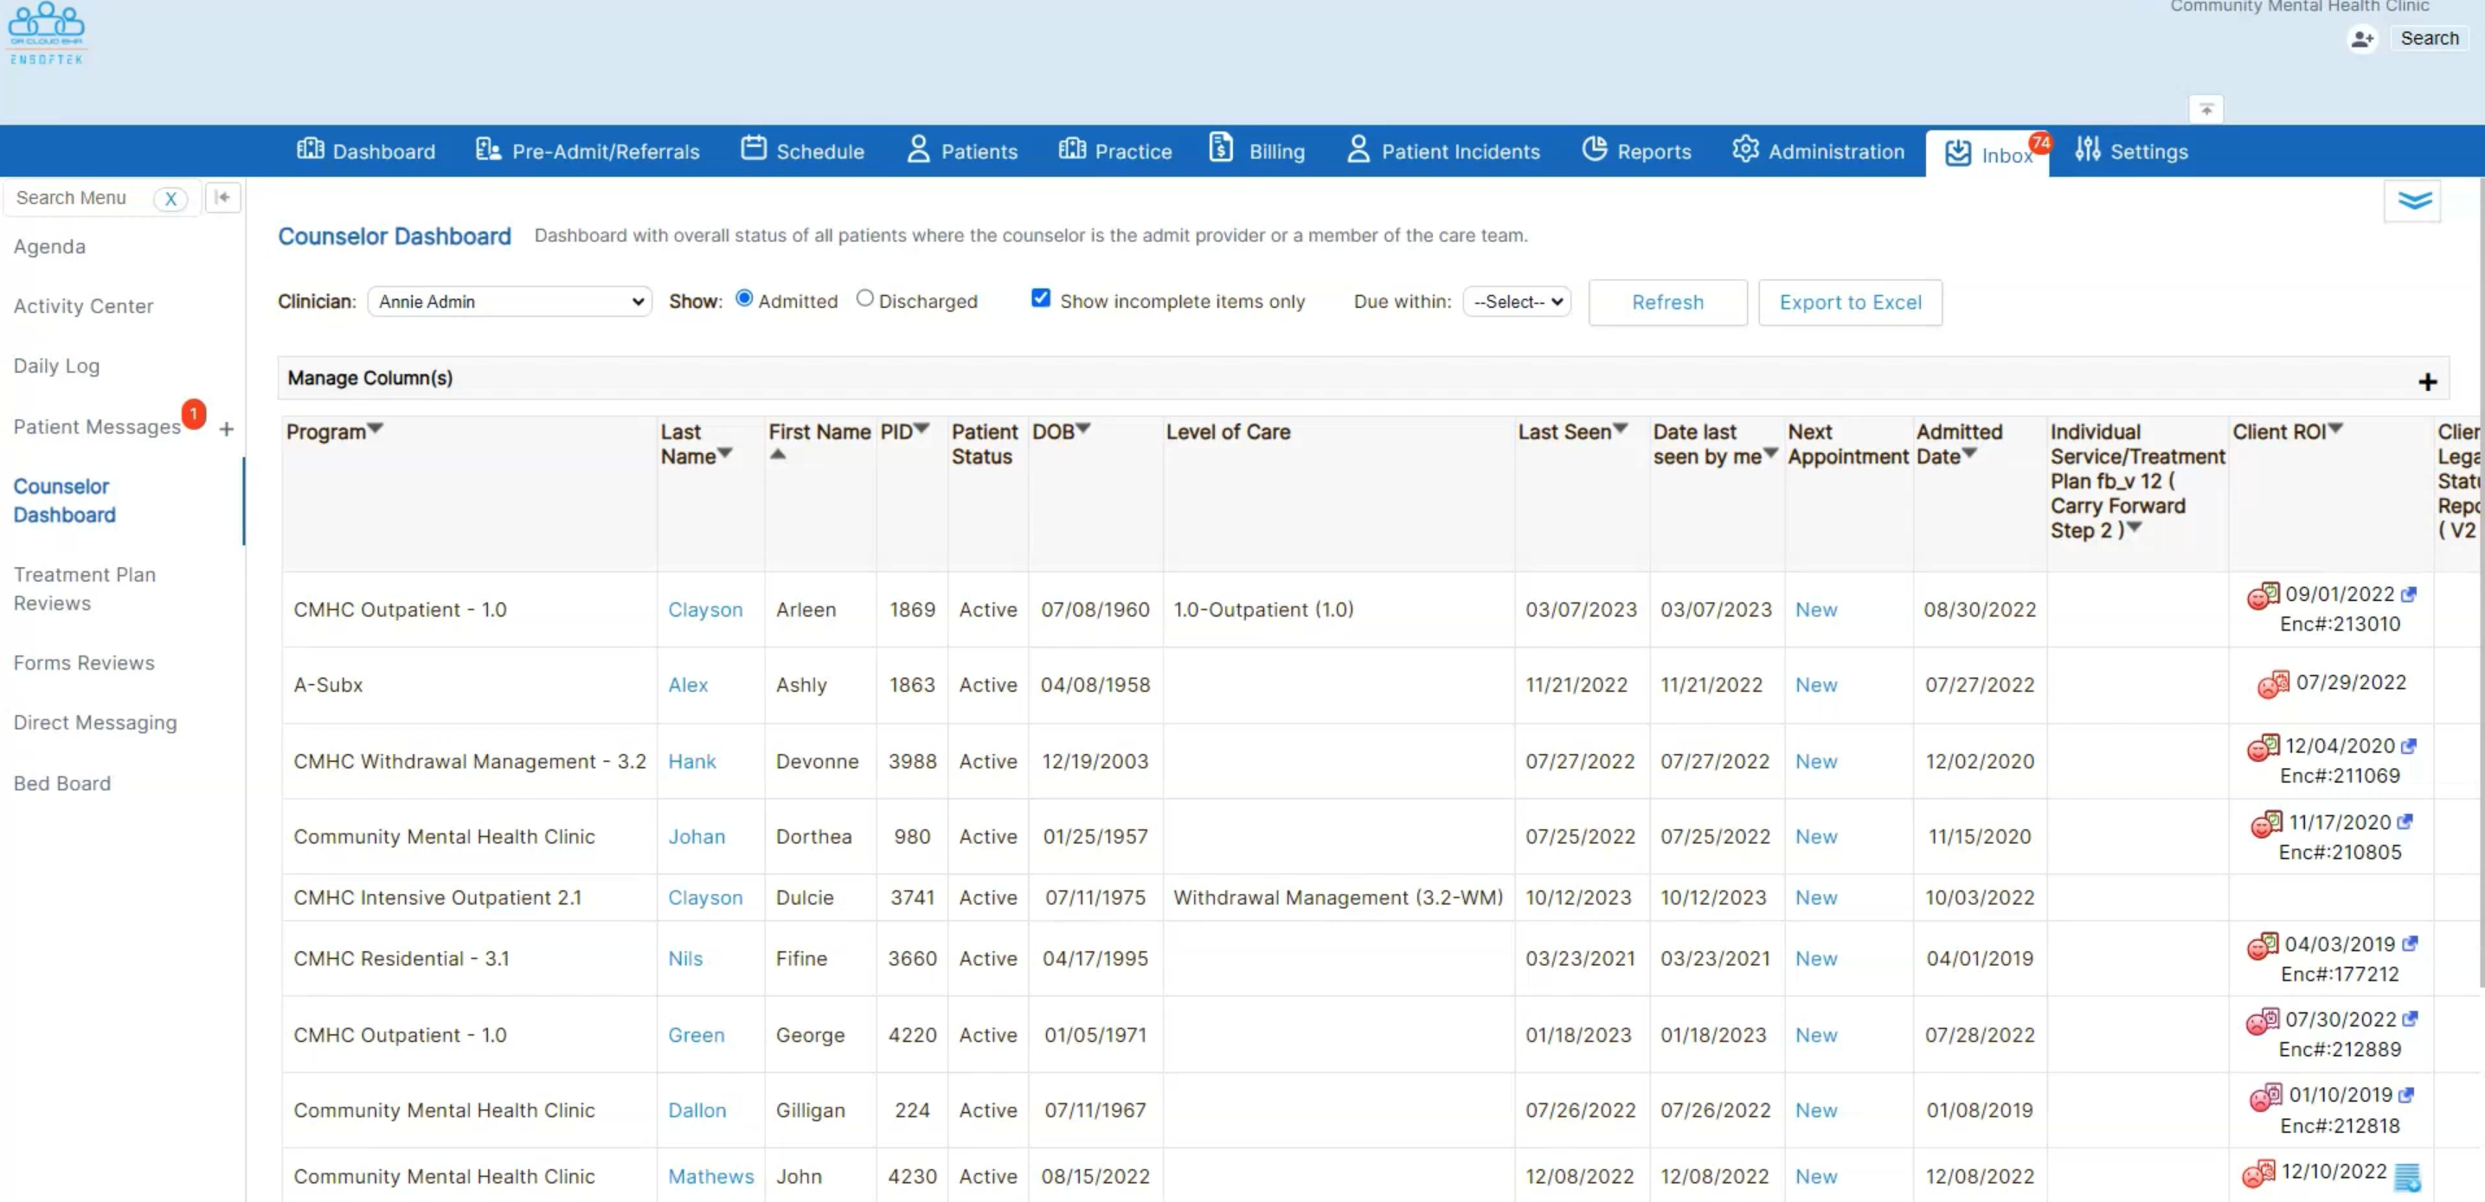Expand Manage Column(s) with plus sign
The width and height of the screenshot is (2485, 1202).
2427,383
